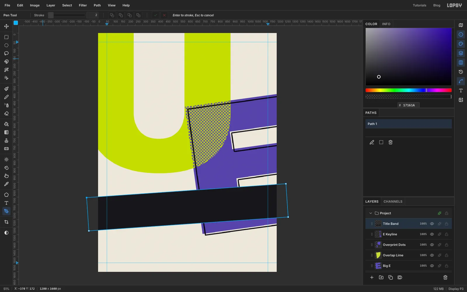The height and width of the screenshot is (292, 467).
Task: Delete the selected path with trash icon
Action: (391, 142)
